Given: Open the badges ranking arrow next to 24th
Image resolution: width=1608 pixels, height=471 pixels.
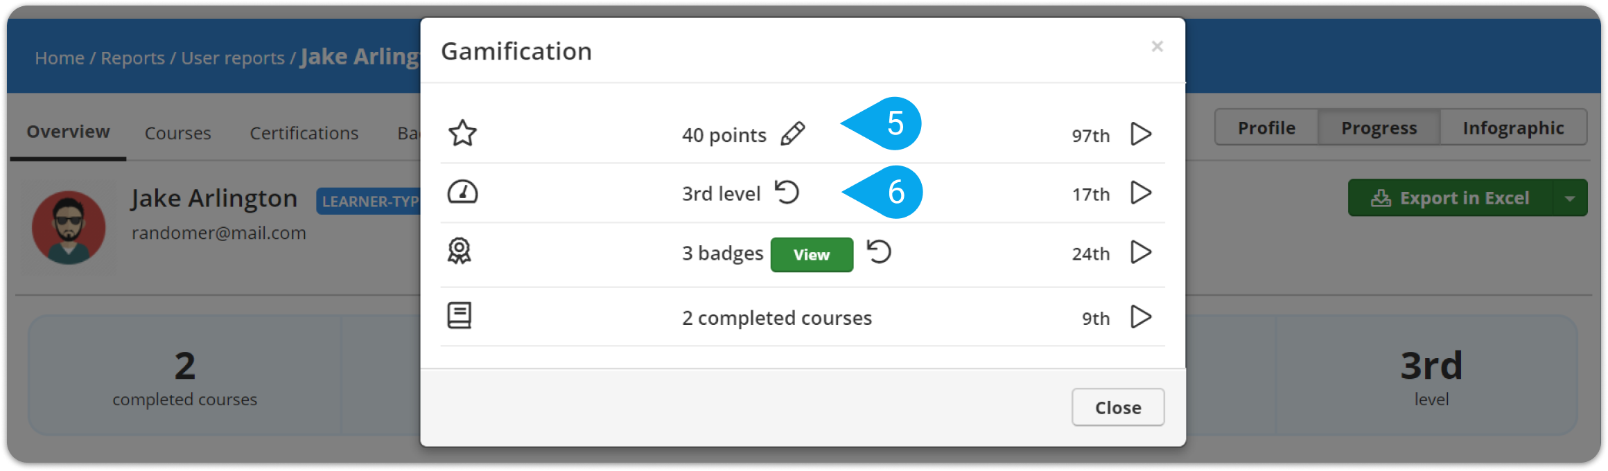Looking at the screenshot, I should (1141, 252).
